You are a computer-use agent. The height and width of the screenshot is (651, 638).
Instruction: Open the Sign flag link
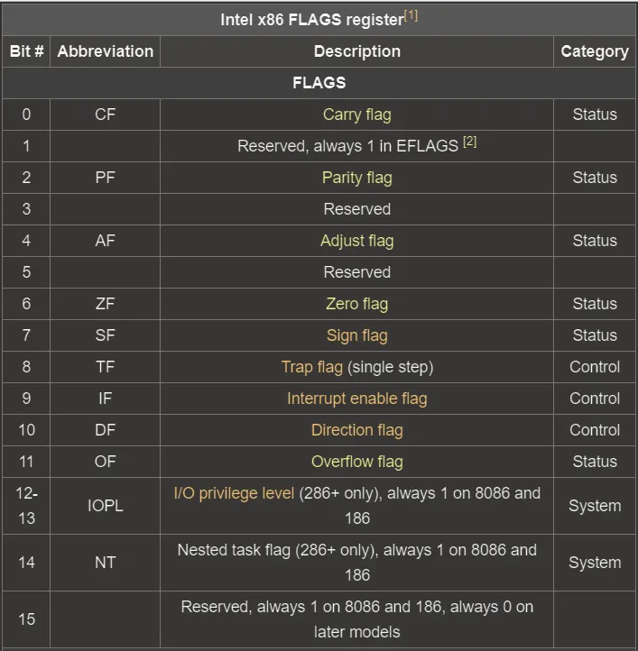pyautogui.click(x=357, y=335)
